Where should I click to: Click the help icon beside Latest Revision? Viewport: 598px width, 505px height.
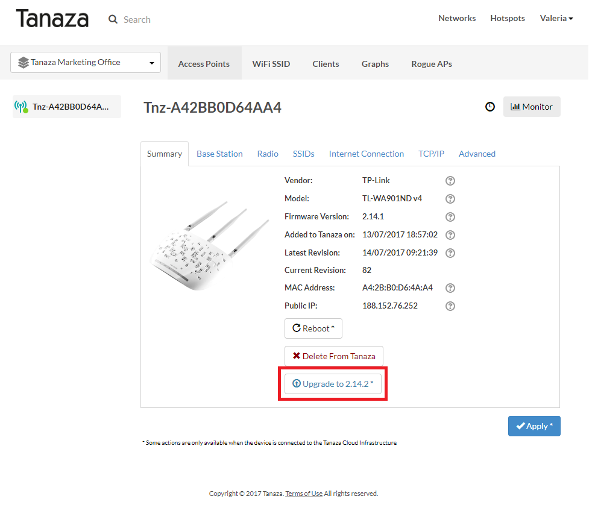450,253
